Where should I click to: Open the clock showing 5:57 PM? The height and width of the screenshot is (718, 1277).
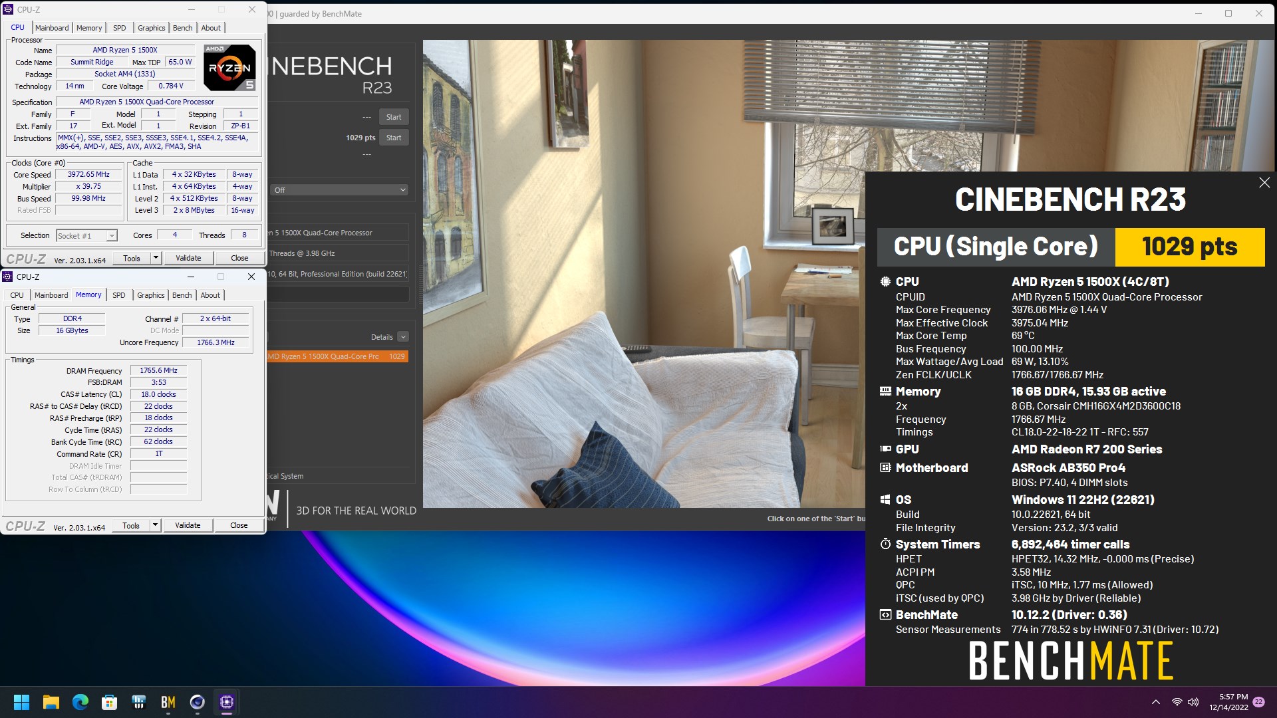1228,702
